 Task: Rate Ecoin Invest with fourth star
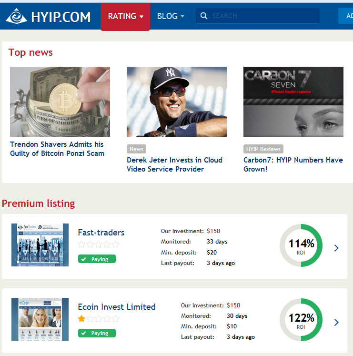click(x=107, y=319)
